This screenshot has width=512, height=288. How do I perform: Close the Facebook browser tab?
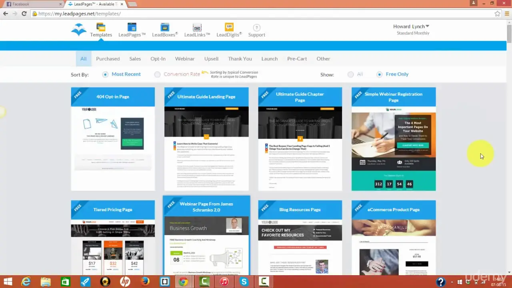click(61, 4)
